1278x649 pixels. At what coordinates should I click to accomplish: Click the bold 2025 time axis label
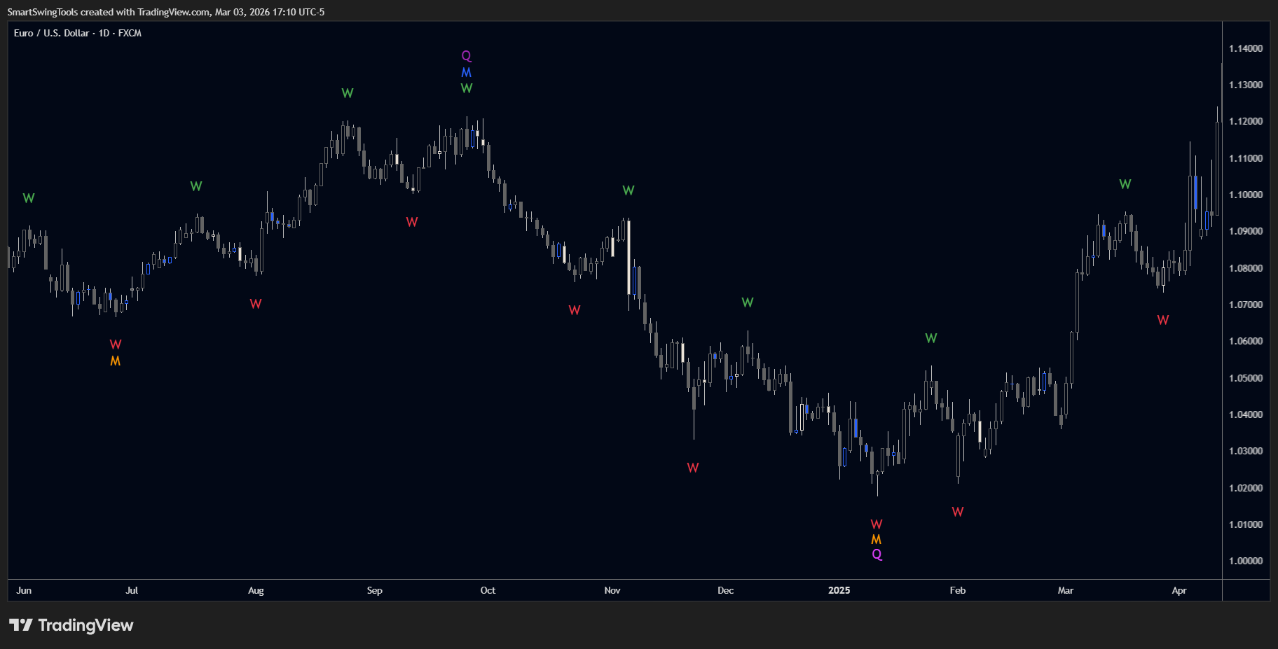(839, 590)
